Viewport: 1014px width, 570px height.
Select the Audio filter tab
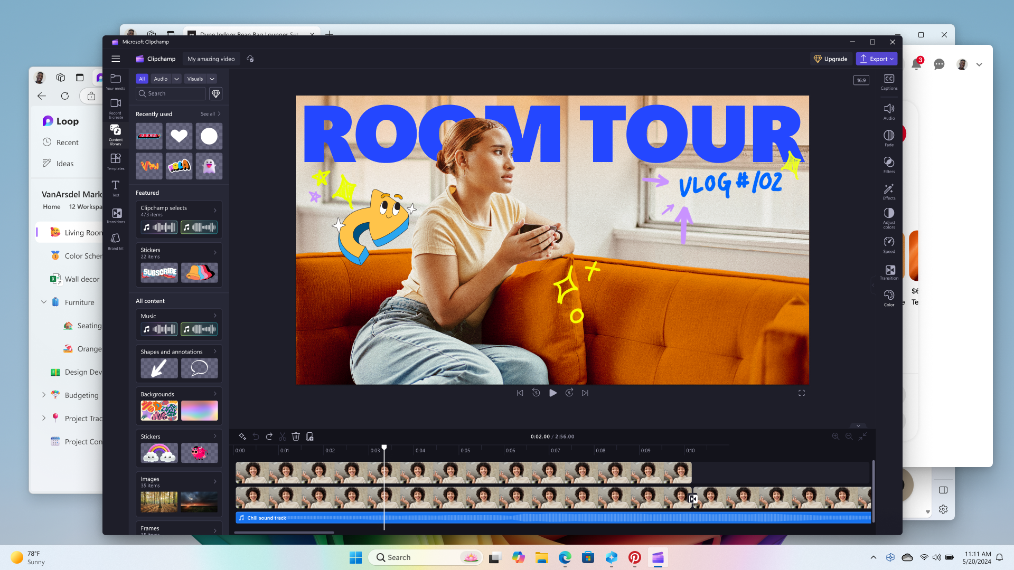(x=161, y=79)
